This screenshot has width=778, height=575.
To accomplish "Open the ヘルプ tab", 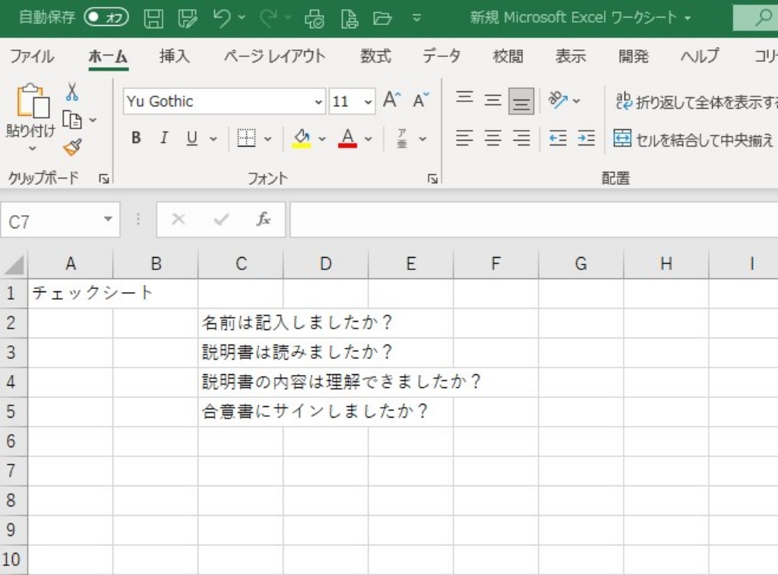I will (x=700, y=56).
